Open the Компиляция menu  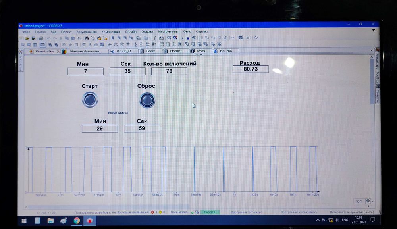tap(111, 32)
